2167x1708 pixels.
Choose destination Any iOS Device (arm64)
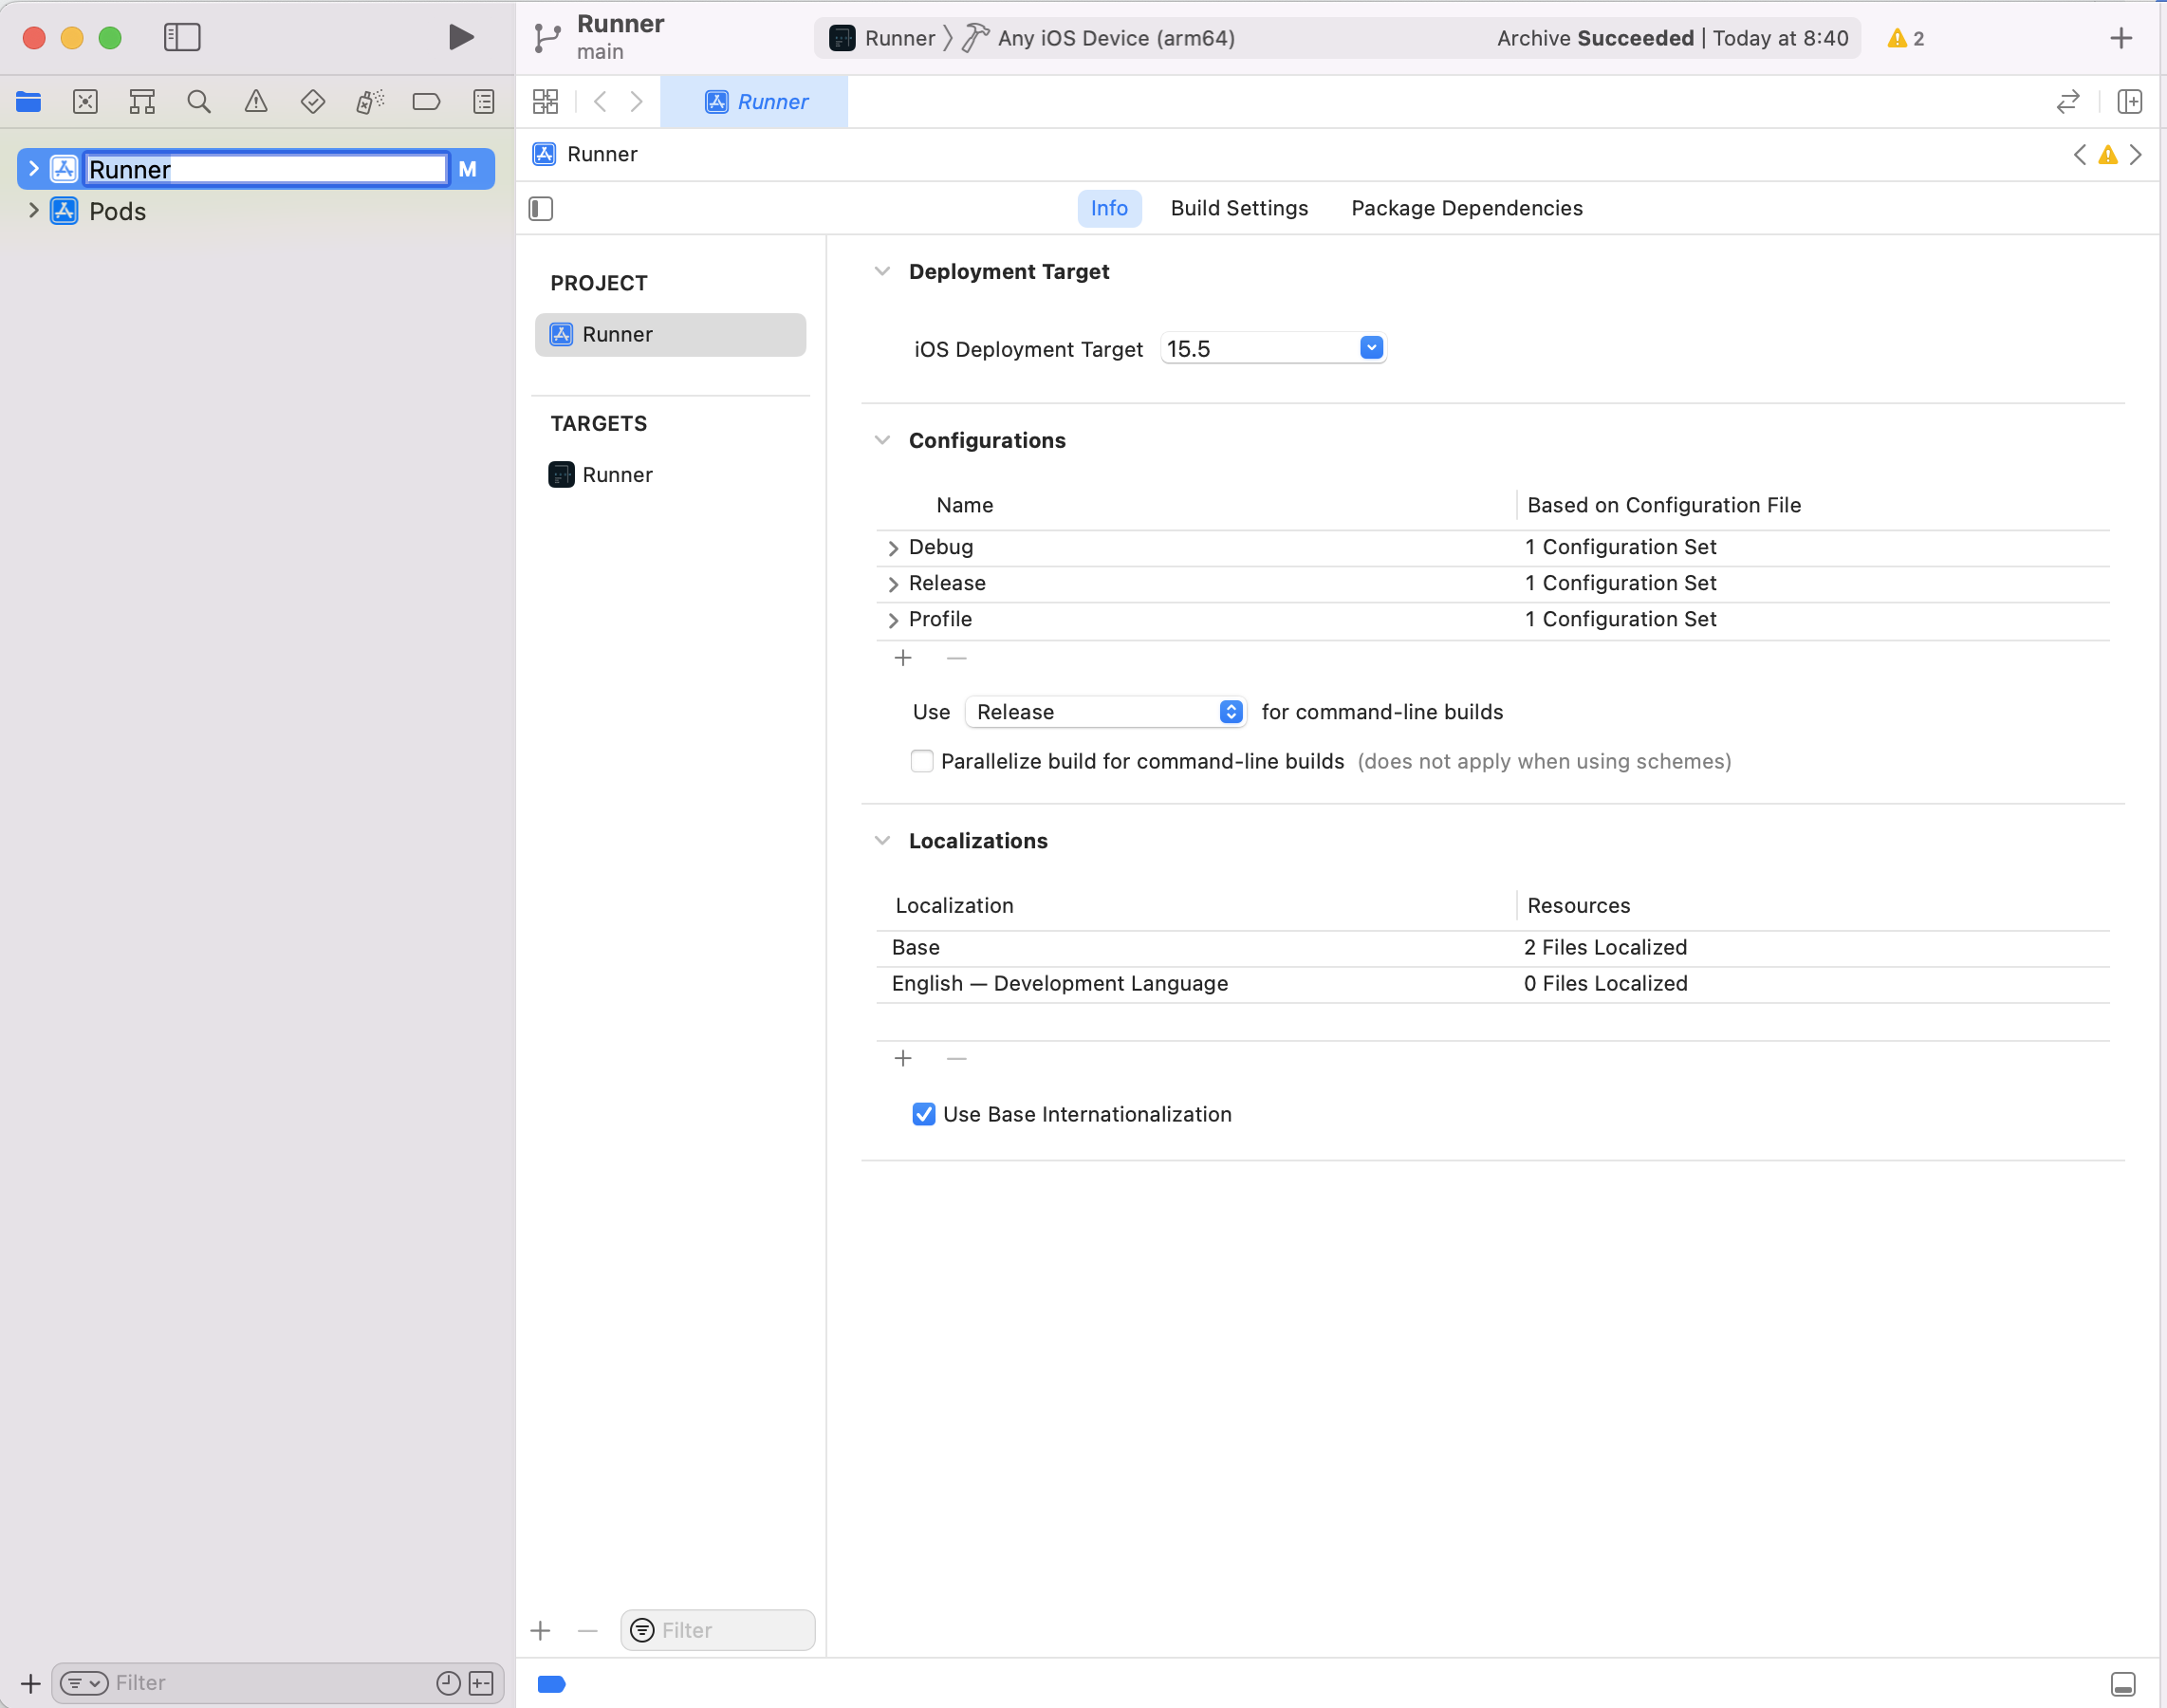tap(1098, 38)
